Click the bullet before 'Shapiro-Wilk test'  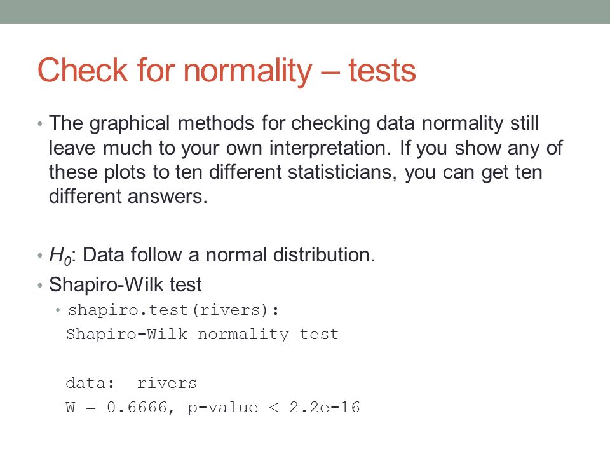pyautogui.click(x=39, y=286)
